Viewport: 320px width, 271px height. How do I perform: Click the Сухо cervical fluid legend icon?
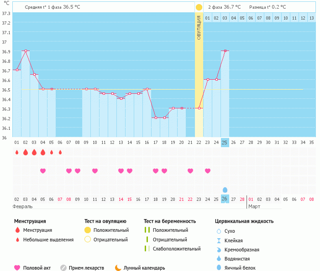(x=219, y=231)
